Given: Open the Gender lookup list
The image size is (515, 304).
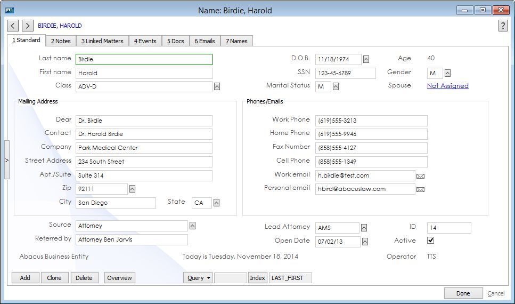Looking at the screenshot, I should pos(448,73).
